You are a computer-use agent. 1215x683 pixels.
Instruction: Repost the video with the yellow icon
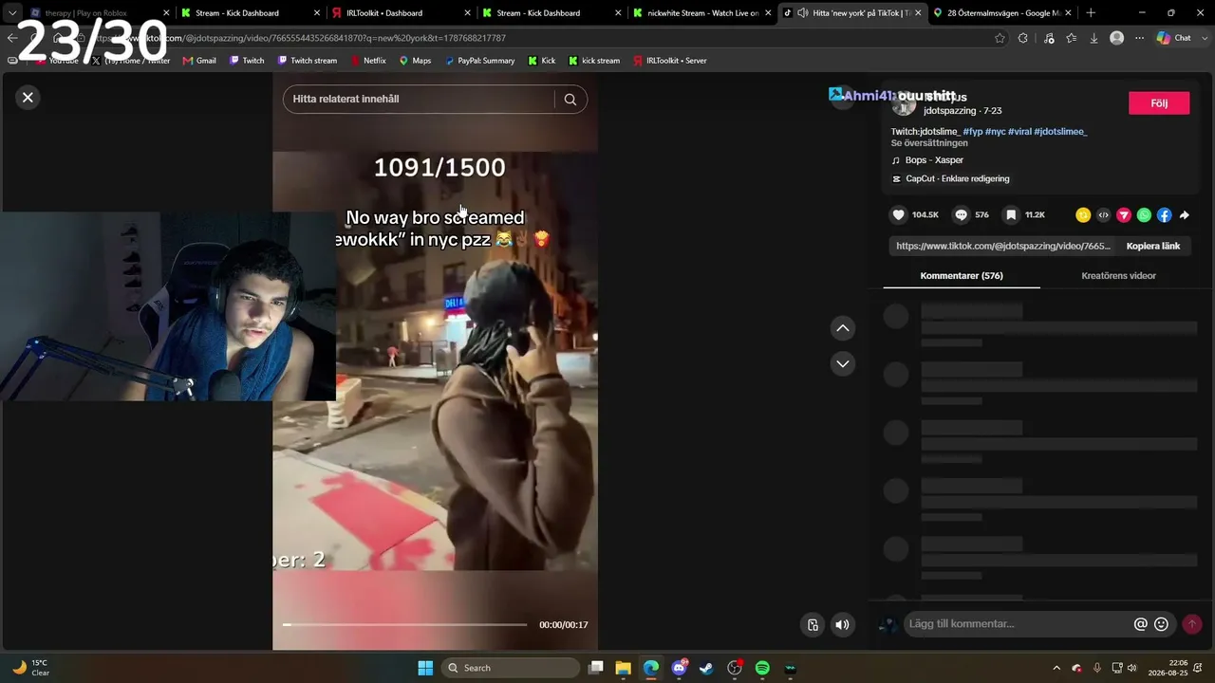[x=1083, y=215]
